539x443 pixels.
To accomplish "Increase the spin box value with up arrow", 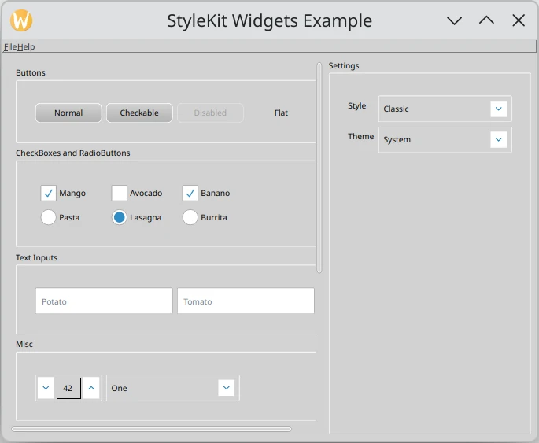I will point(91,388).
